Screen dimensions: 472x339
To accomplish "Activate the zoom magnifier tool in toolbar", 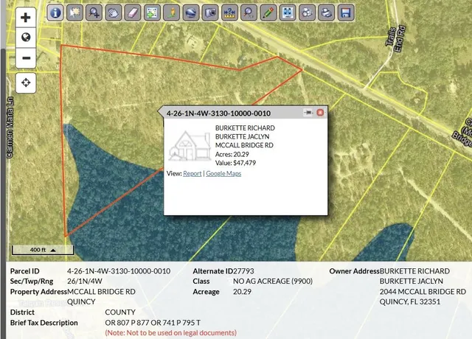I will [94, 13].
